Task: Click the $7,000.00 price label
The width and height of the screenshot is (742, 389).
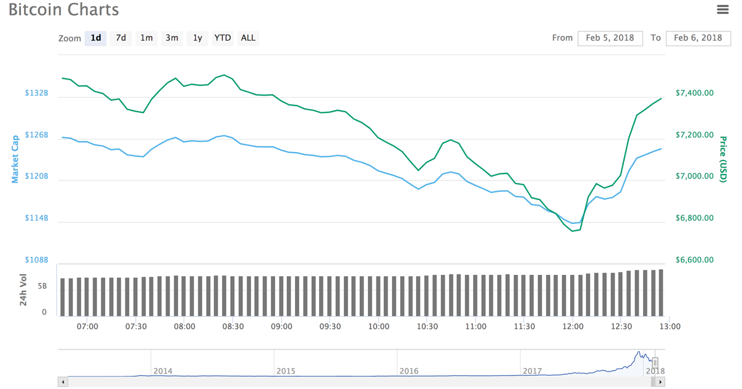Action: [694, 176]
